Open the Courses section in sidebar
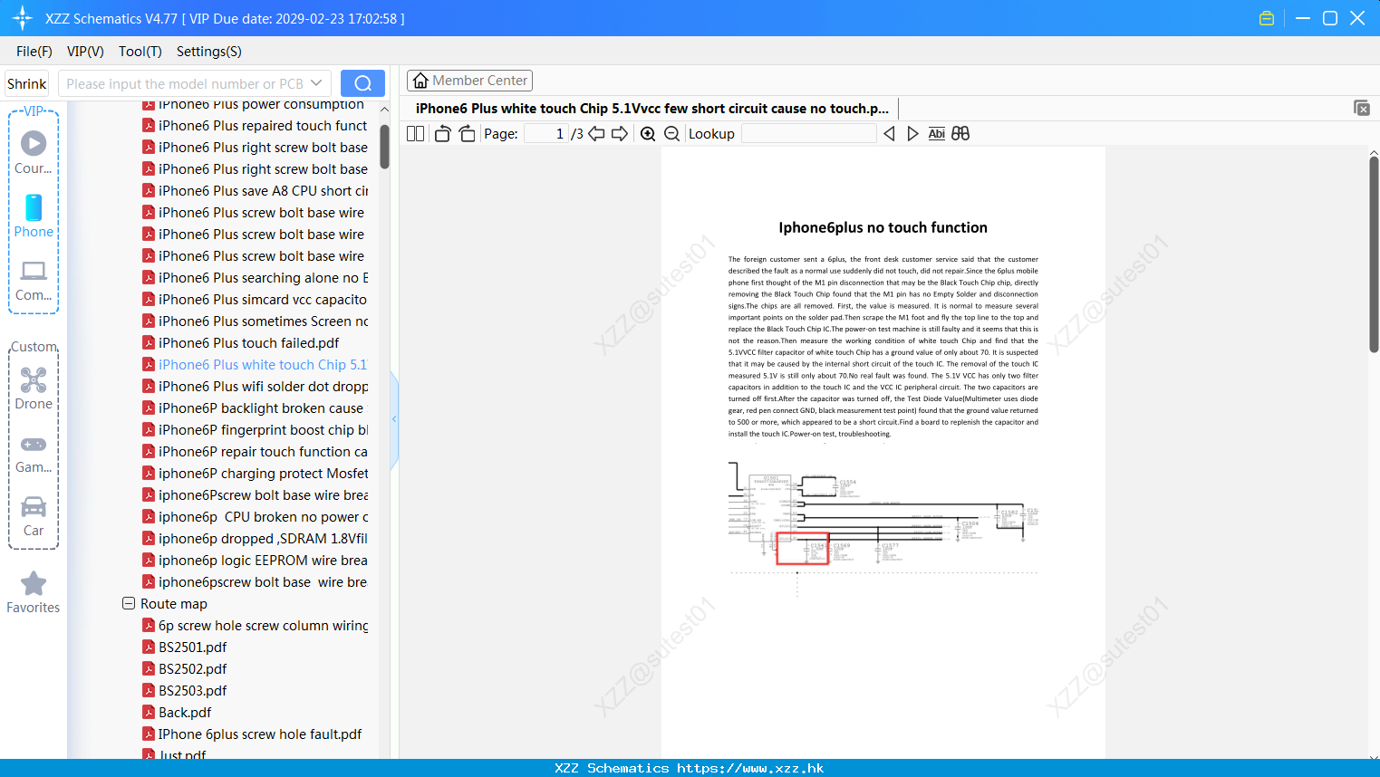 tap(34, 152)
